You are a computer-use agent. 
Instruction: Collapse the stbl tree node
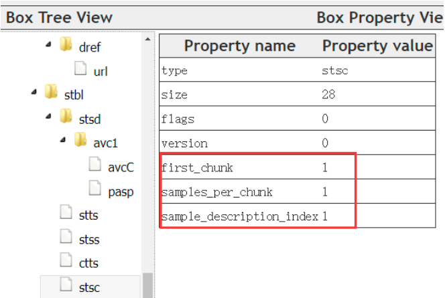(34, 92)
